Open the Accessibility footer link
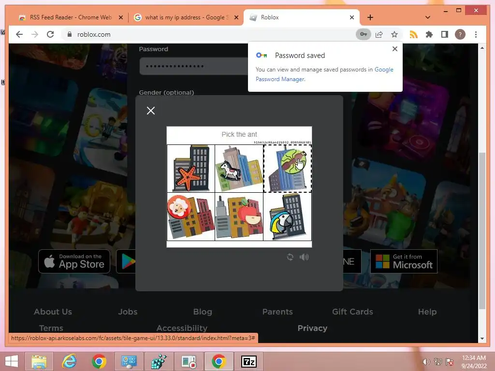Image resolution: width=495 pixels, height=371 pixels. coord(182,328)
